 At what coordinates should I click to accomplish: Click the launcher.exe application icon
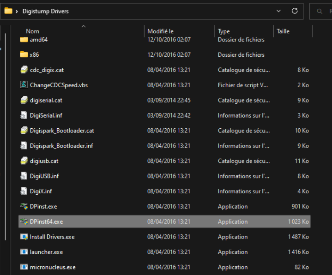point(24,252)
